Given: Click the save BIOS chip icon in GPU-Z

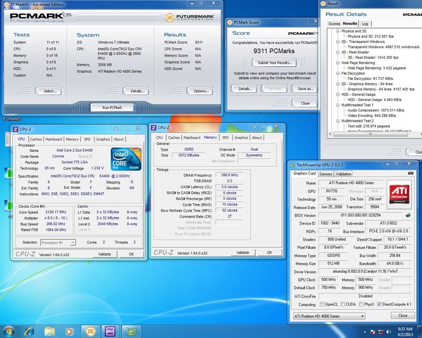Looking at the screenshot, I should 408,215.
